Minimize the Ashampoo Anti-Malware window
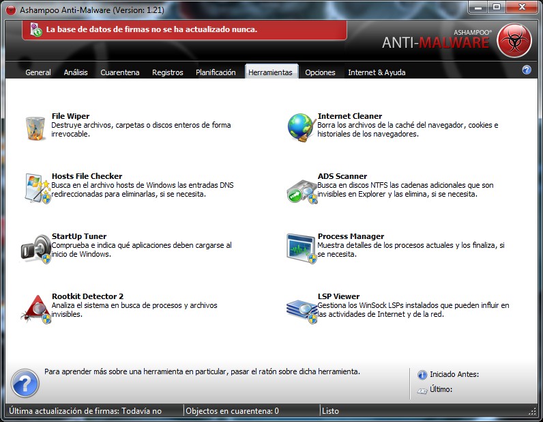Viewport: 543px width, 422px height. pos(479,8)
